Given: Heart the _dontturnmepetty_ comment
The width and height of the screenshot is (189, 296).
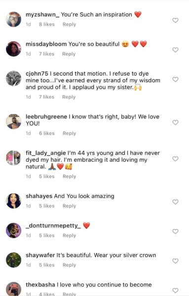Looking at the screenshot, I should (175, 231).
